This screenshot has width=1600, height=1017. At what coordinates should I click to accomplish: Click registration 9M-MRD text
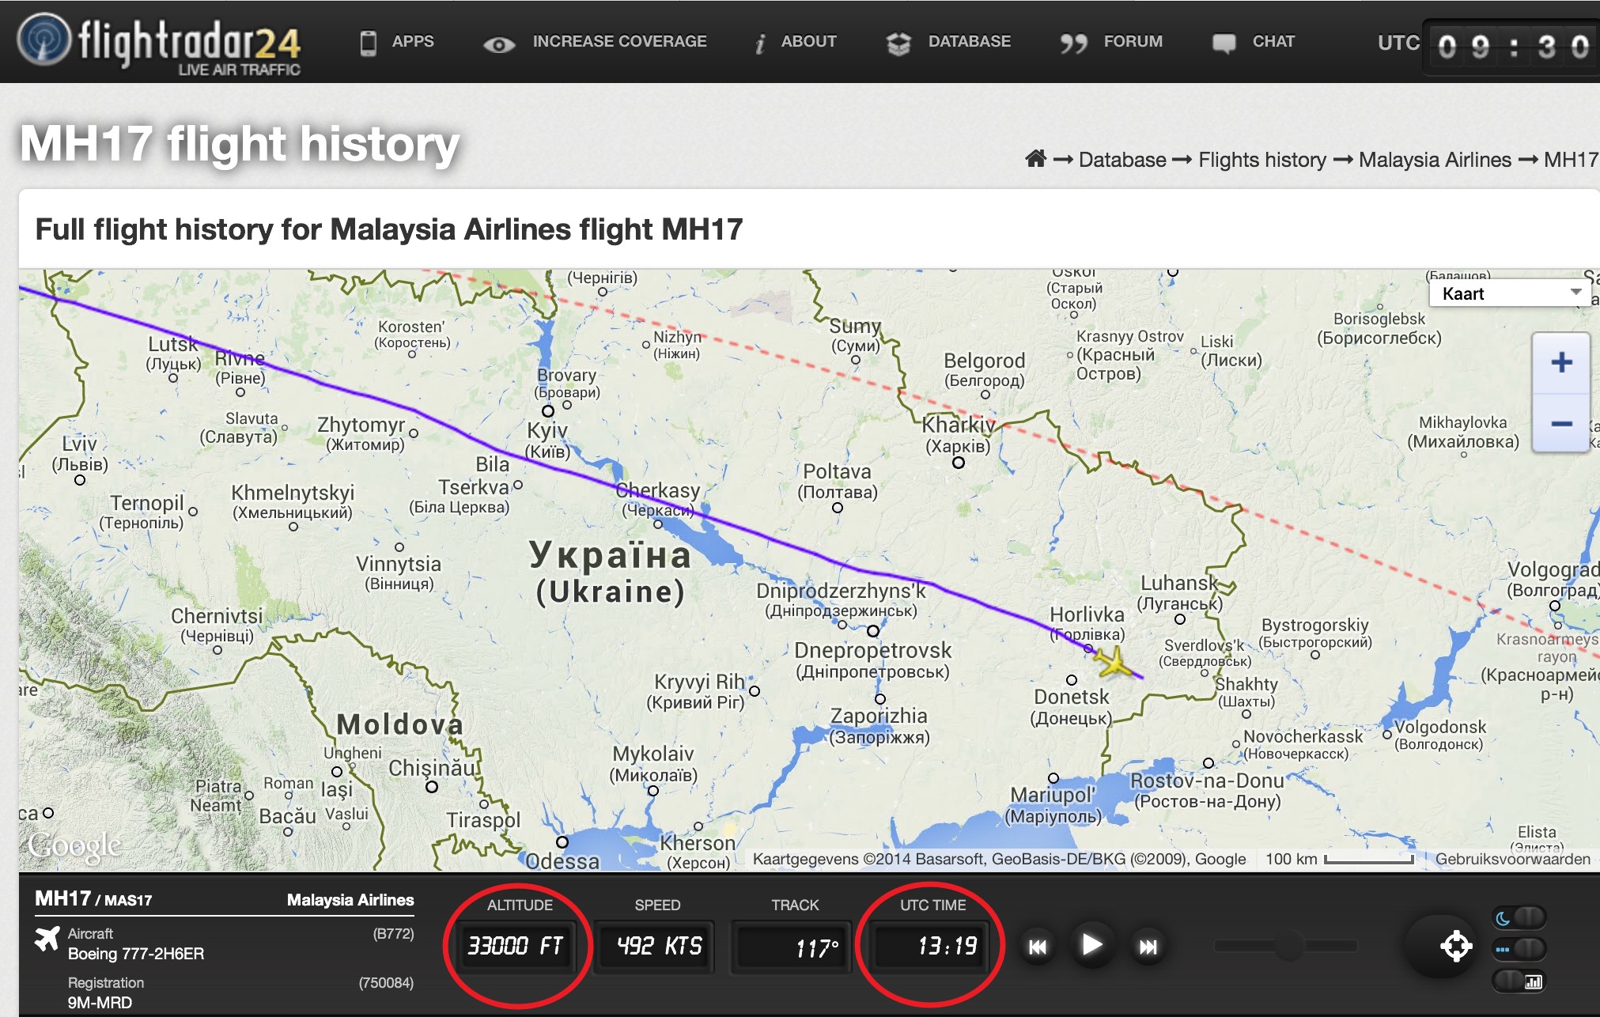pyautogui.click(x=100, y=1002)
